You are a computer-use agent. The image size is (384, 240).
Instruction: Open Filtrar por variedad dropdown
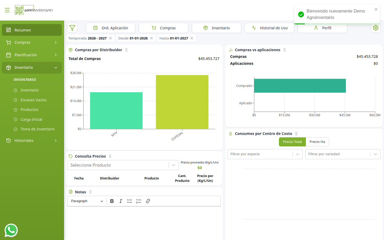pos(343,154)
